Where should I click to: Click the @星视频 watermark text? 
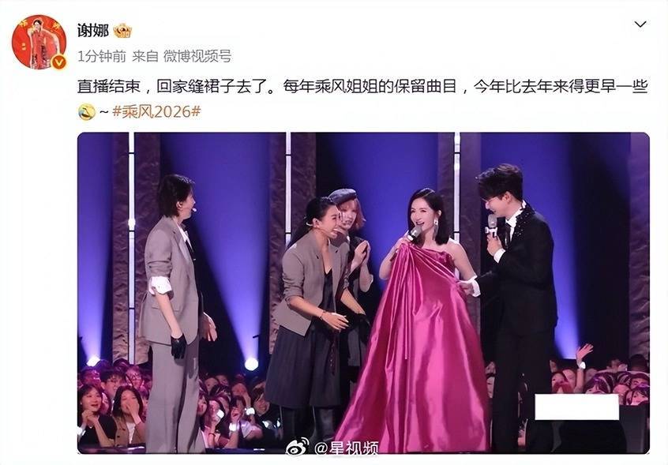[x=347, y=448]
